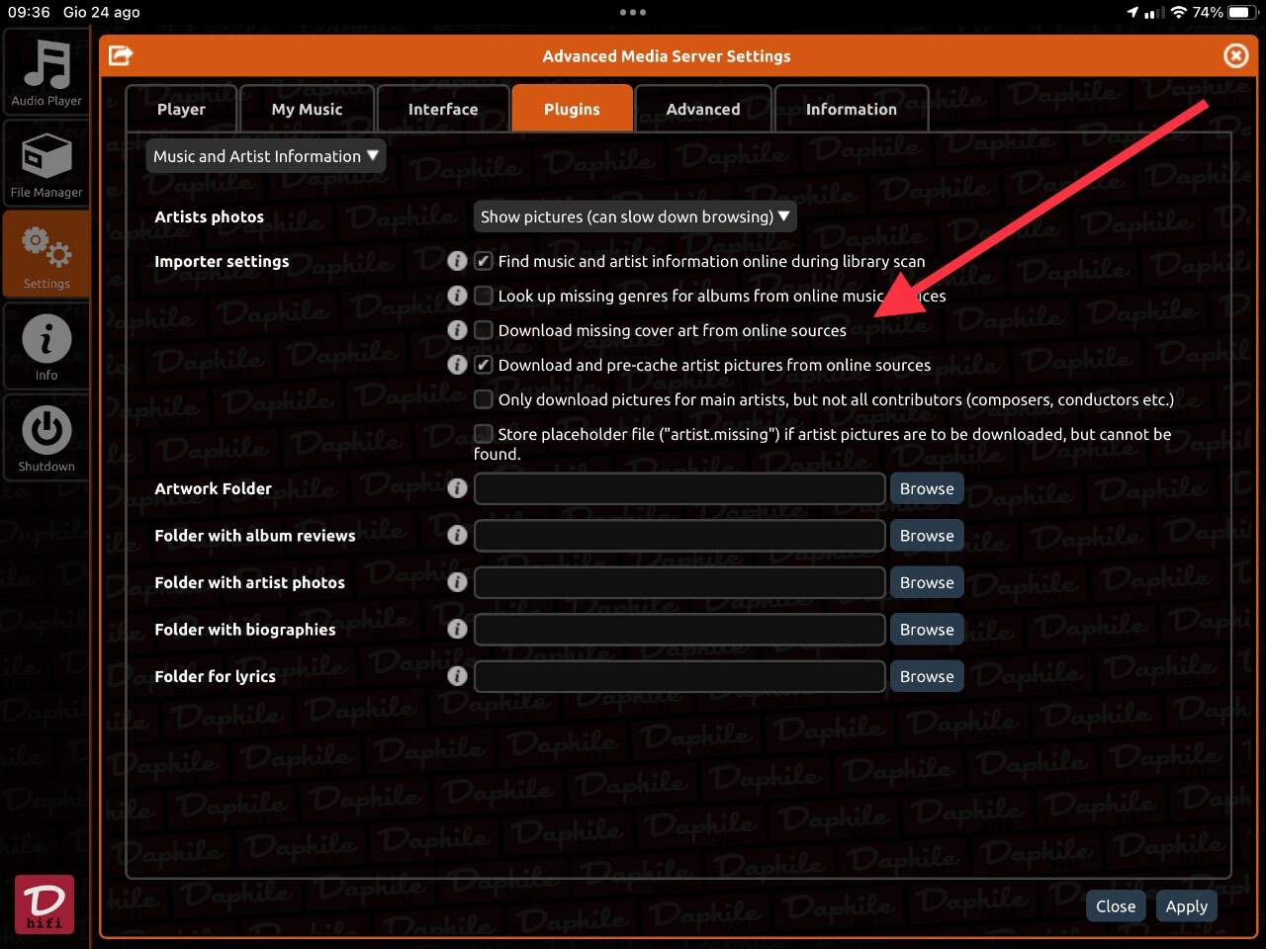This screenshot has height=949, width=1266.
Task: Uncheck Find music and artist information online
Action: point(484,261)
